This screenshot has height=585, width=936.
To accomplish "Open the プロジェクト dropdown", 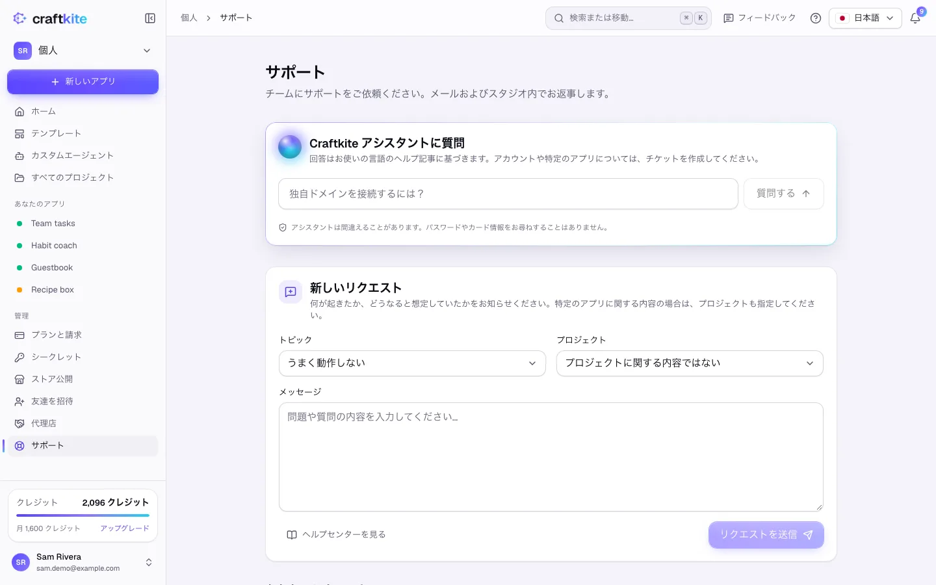I will point(690,363).
